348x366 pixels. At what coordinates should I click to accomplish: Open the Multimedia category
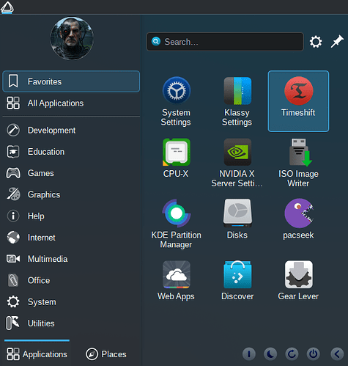click(x=71, y=259)
